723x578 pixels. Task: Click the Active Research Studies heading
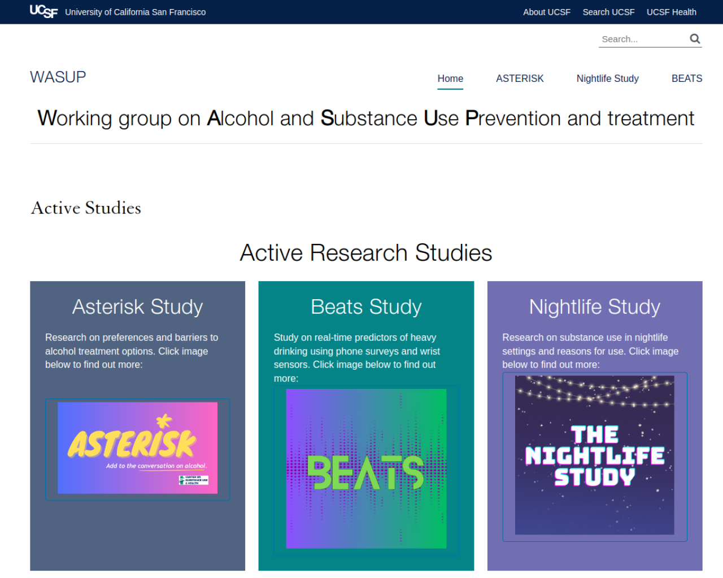click(x=366, y=253)
